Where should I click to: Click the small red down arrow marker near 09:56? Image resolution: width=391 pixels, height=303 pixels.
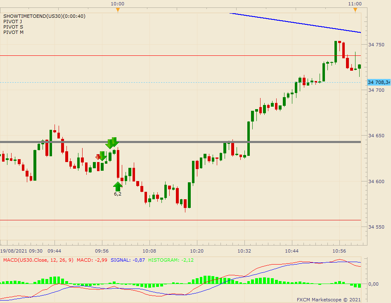pos(98,157)
